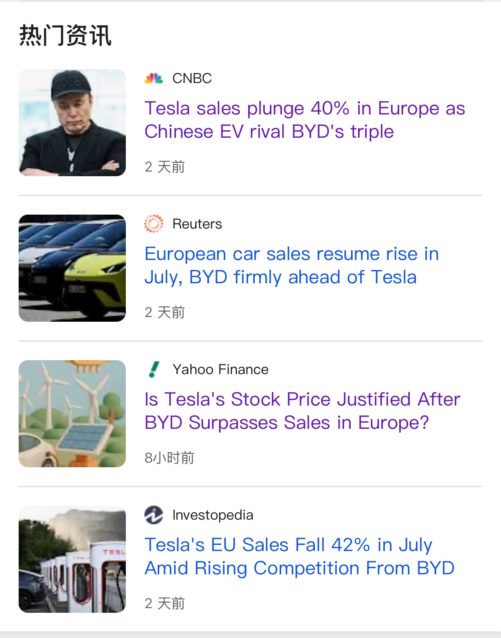Tap the Tesla Supercharger stations thumbnail
This screenshot has width=501, height=638.
point(72,559)
